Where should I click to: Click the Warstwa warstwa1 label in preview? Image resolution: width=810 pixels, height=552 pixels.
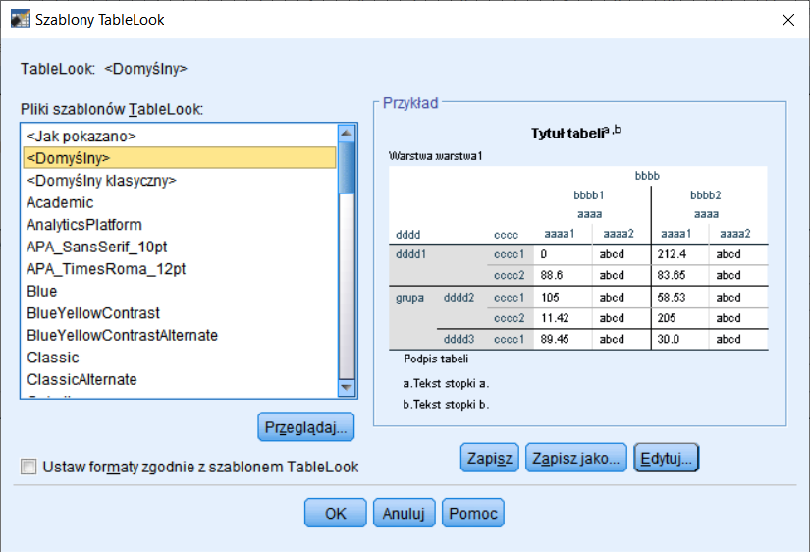[x=436, y=156]
